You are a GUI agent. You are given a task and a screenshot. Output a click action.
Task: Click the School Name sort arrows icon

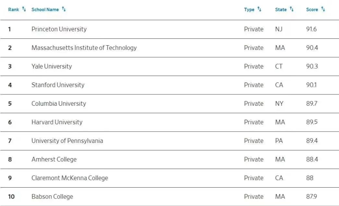pos(64,9)
